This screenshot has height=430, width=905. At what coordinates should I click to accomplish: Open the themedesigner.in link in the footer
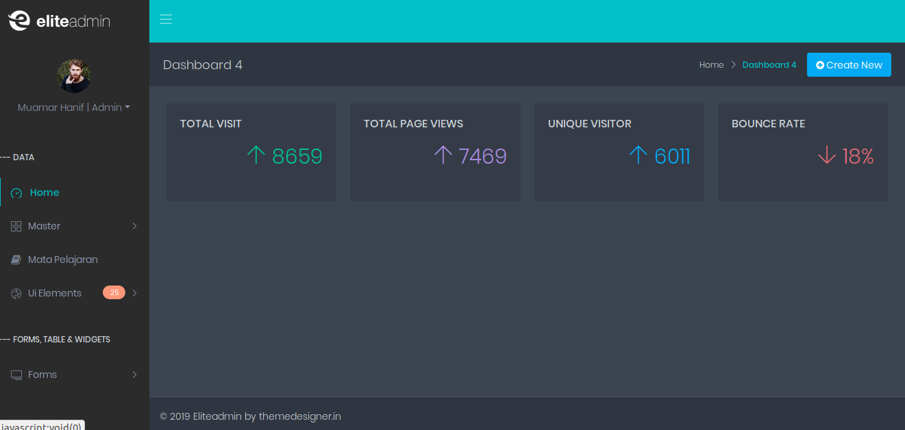point(300,416)
